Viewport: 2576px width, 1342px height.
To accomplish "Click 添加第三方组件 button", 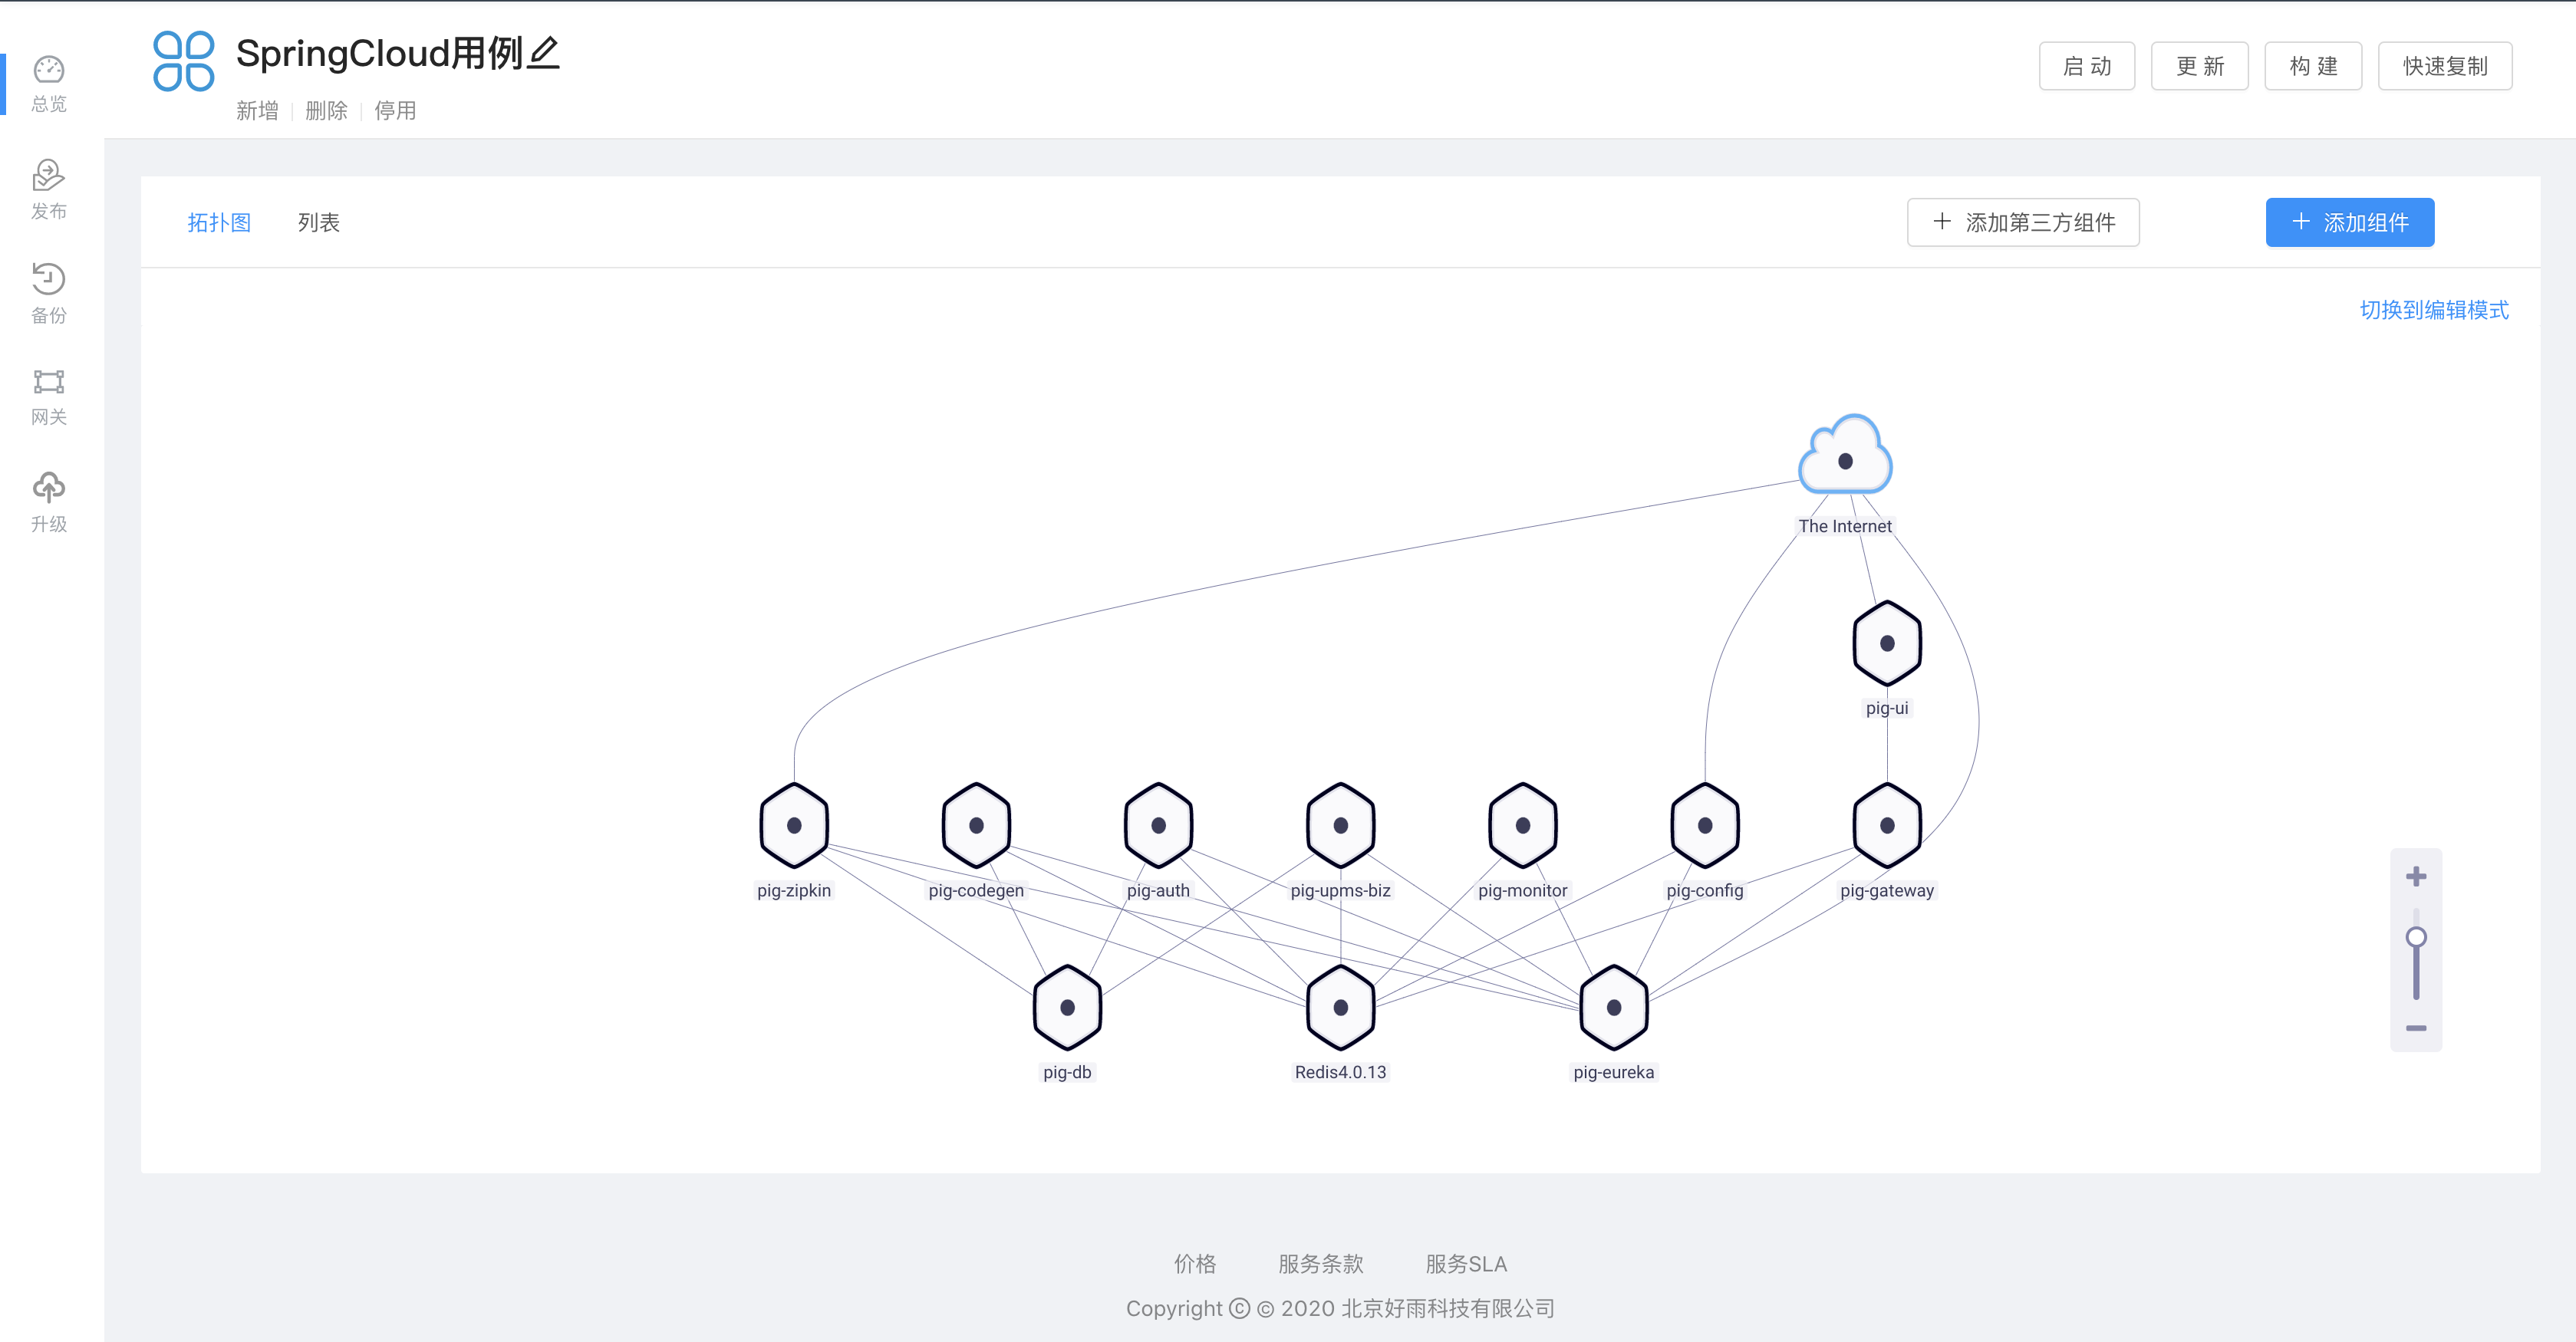I will (x=2023, y=222).
